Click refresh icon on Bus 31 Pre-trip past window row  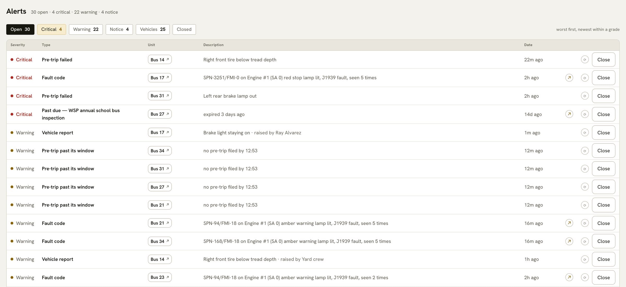585,169
